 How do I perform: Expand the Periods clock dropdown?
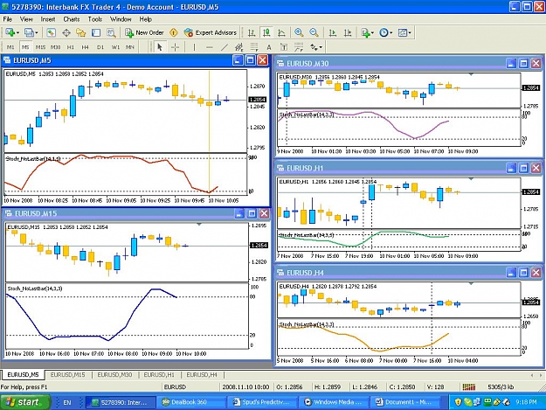point(391,32)
